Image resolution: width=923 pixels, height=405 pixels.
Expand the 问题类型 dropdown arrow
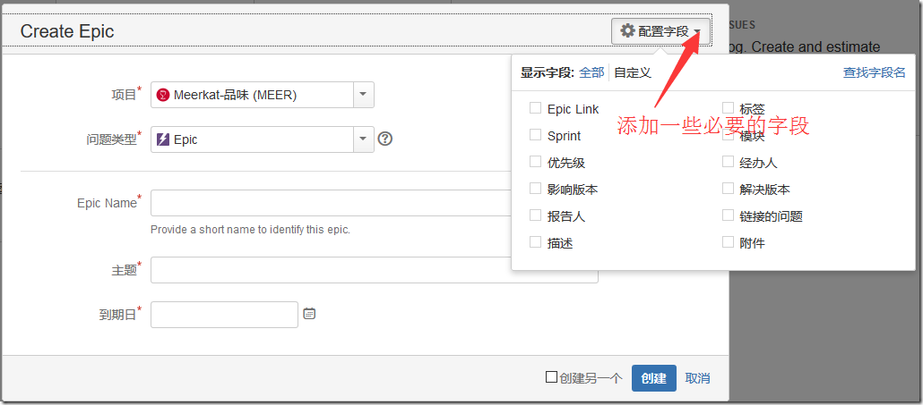[362, 139]
